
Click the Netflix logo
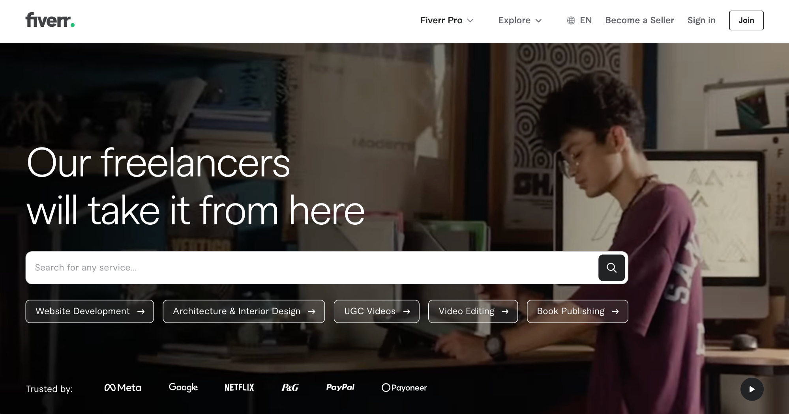click(x=239, y=388)
